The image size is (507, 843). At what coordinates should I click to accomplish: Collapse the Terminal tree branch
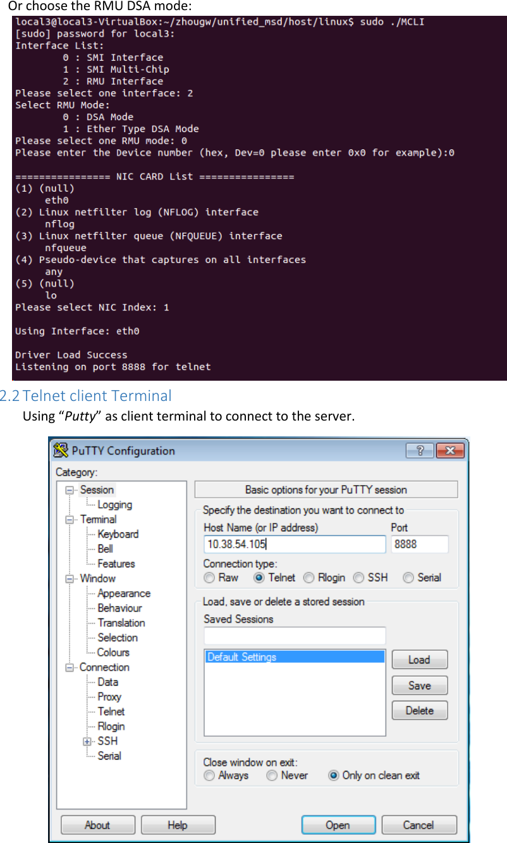pyautogui.click(x=70, y=519)
